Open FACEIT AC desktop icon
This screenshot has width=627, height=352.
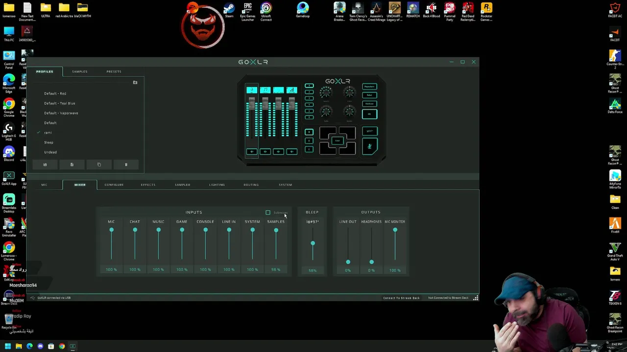(615, 10)
